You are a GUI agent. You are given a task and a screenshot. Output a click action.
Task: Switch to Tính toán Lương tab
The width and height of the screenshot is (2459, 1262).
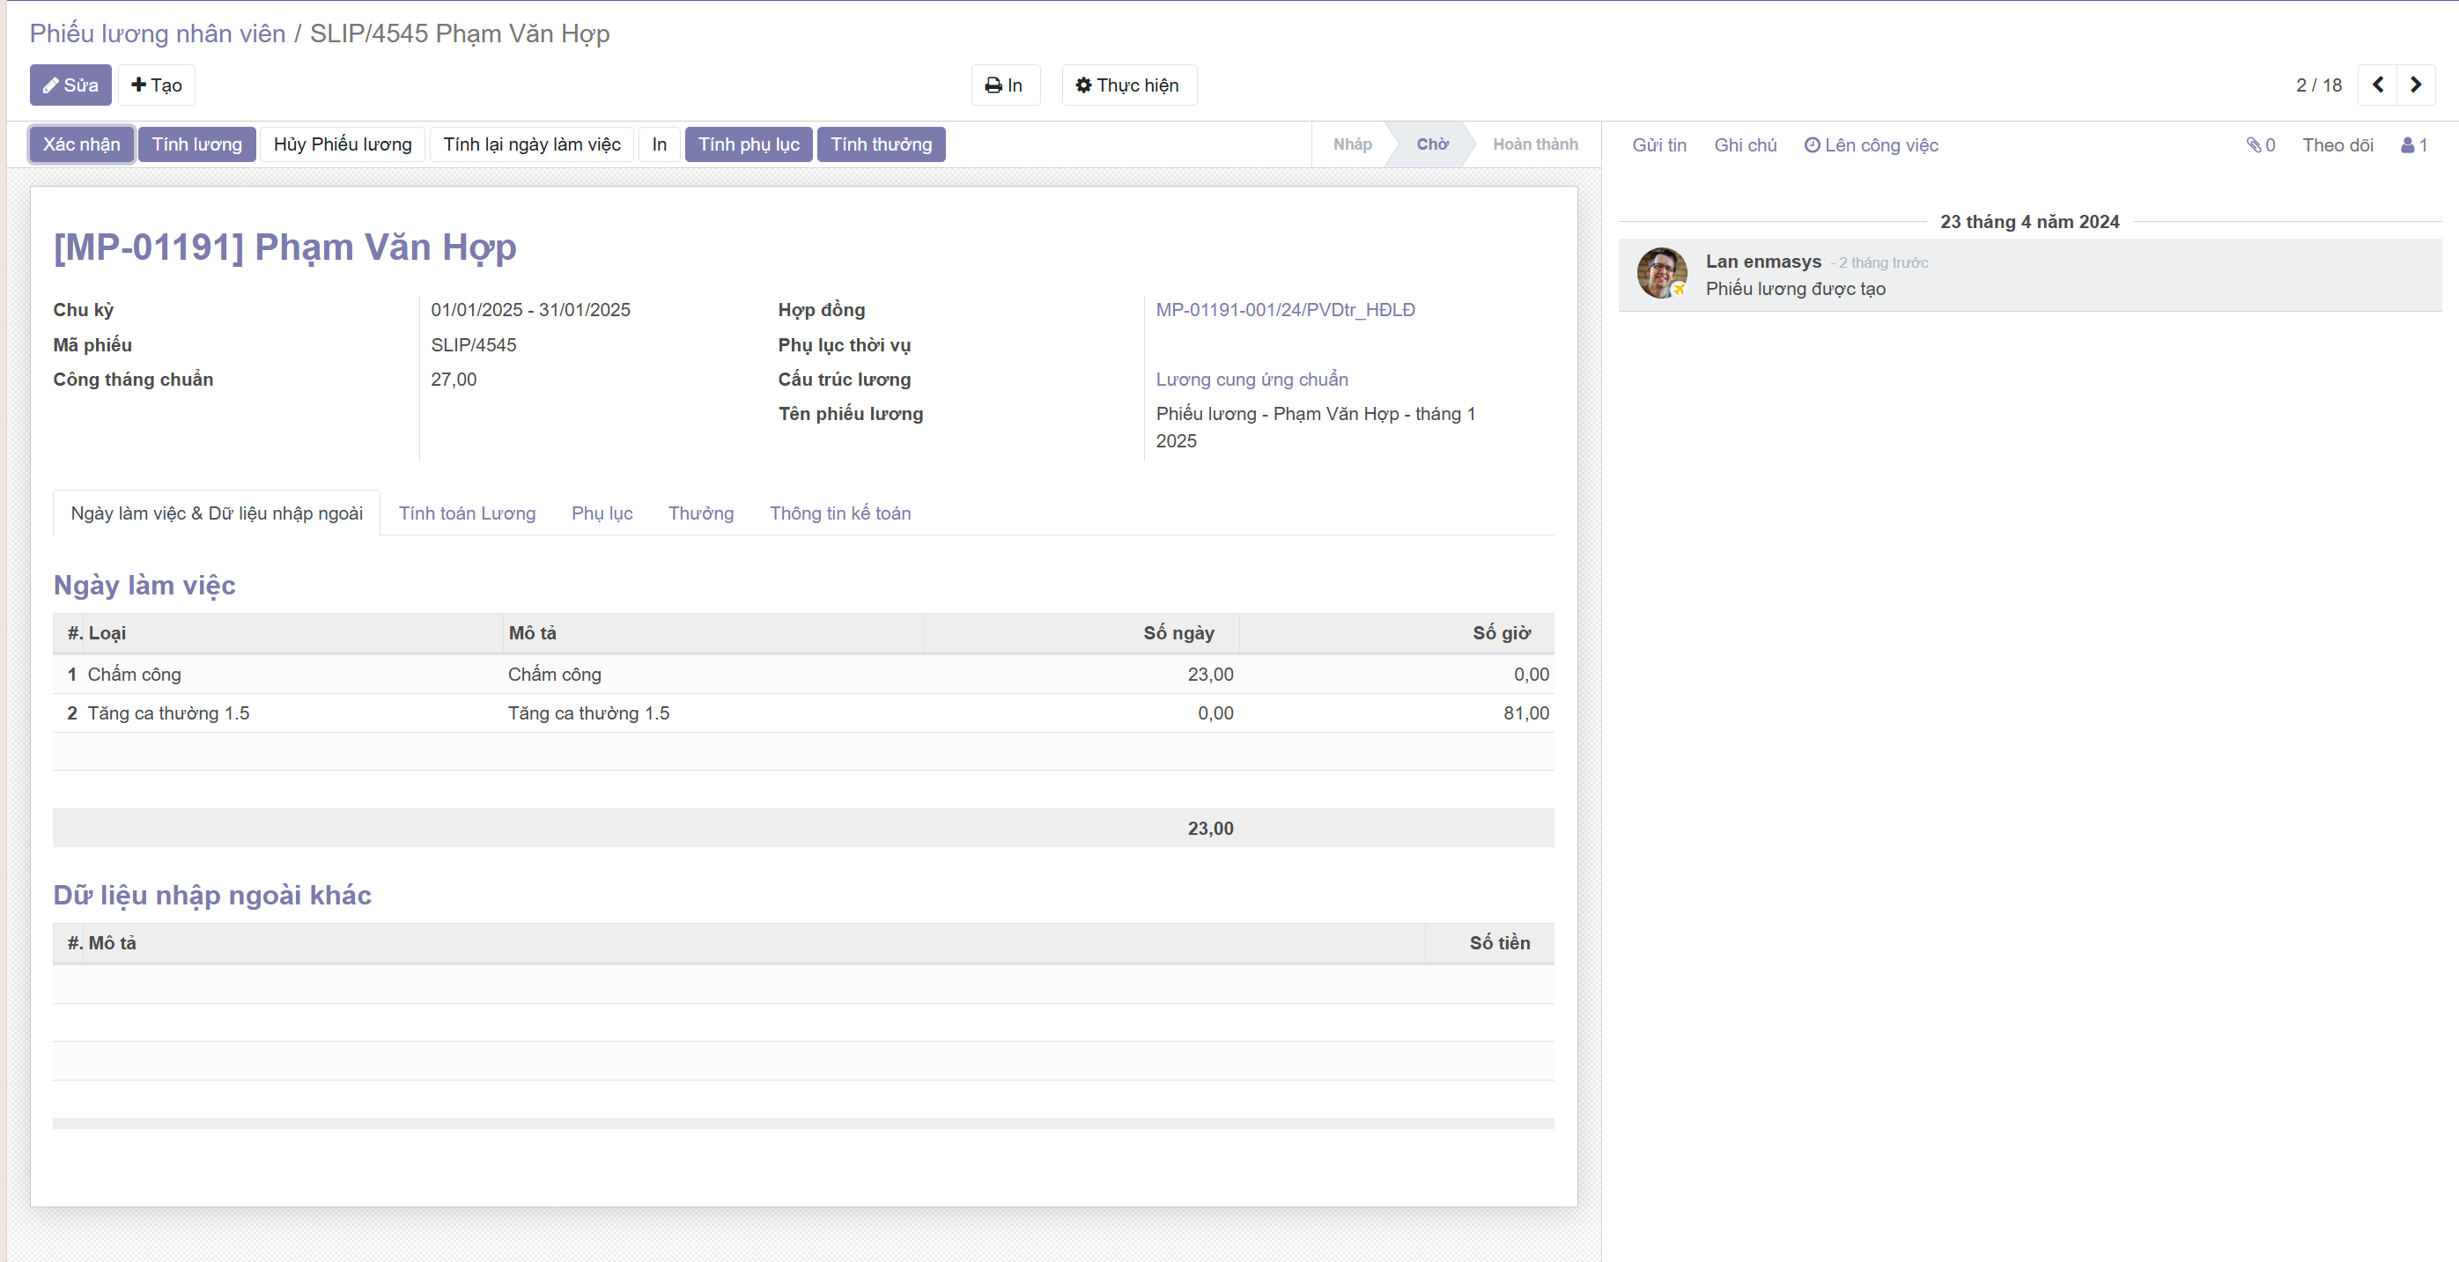467,513
